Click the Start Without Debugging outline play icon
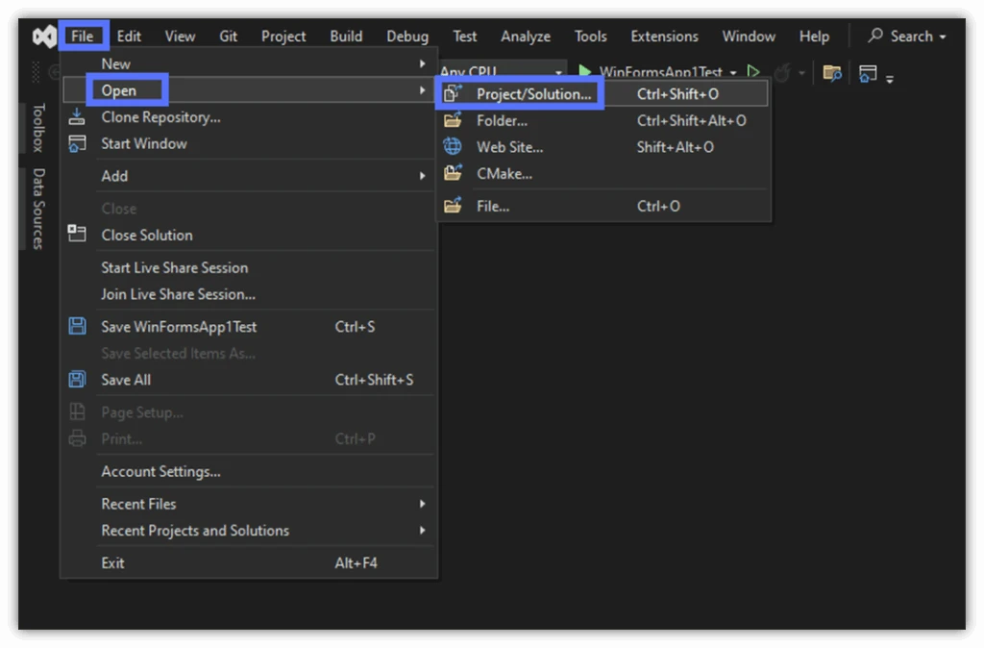The height and width of the screenshot is (648, 984). 753,71
